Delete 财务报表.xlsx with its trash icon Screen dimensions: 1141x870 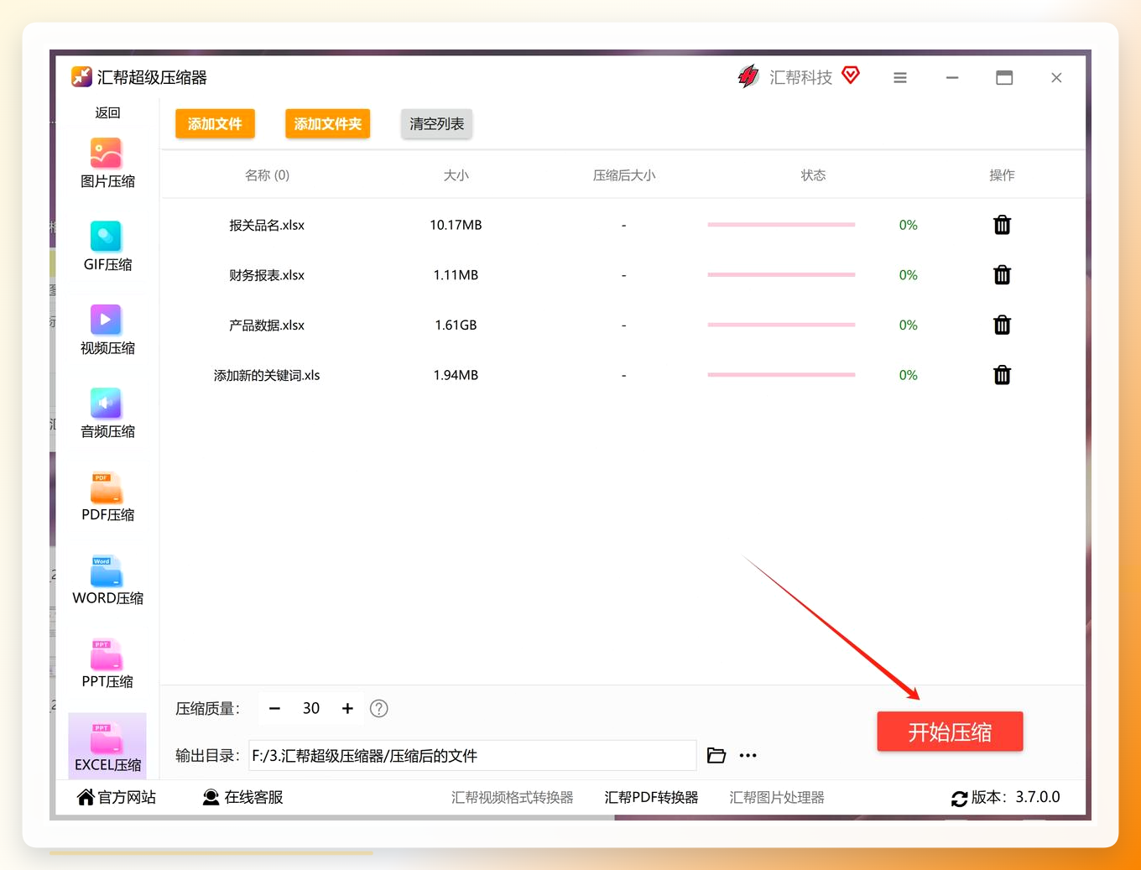[x=1002, y=275]
